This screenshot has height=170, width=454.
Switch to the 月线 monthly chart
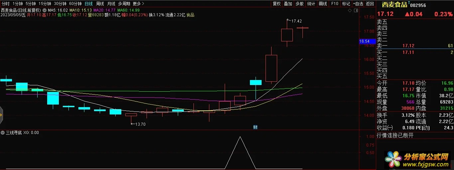pos(111,4)
